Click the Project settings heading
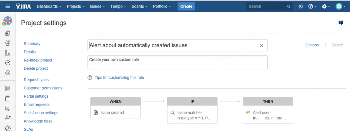Screen dimensions: 350x131 (x=44, y=23)
